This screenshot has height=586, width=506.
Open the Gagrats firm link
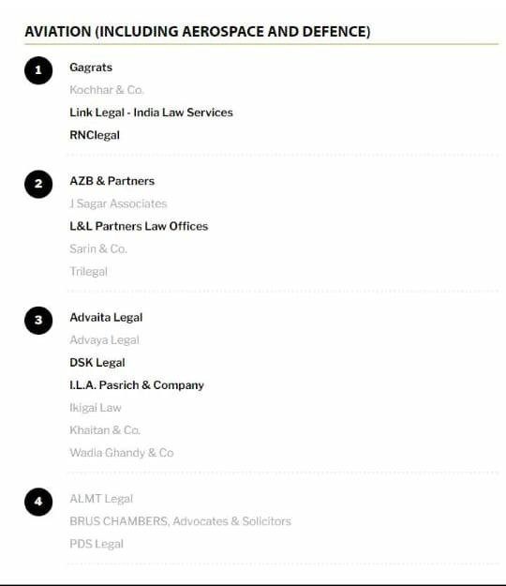coord(91,68)
